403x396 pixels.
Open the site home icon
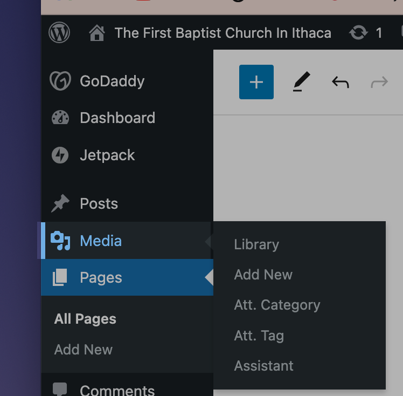[x=97, y=33]
